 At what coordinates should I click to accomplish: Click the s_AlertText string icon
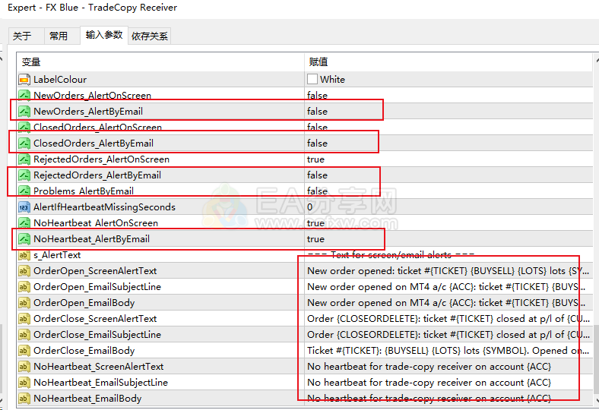(x=24, y=255)
